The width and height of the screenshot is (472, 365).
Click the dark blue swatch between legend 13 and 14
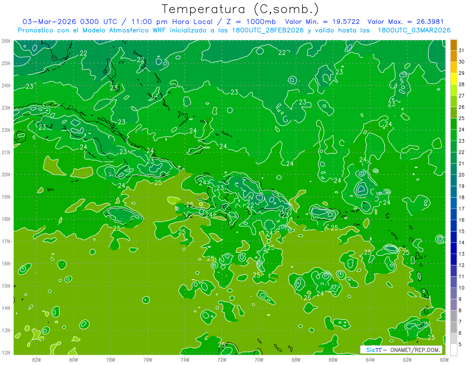pyautogui.click(x=454, y=248)
